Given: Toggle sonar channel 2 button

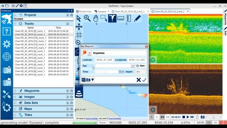Looking at the screenshot, I should 157,117.
